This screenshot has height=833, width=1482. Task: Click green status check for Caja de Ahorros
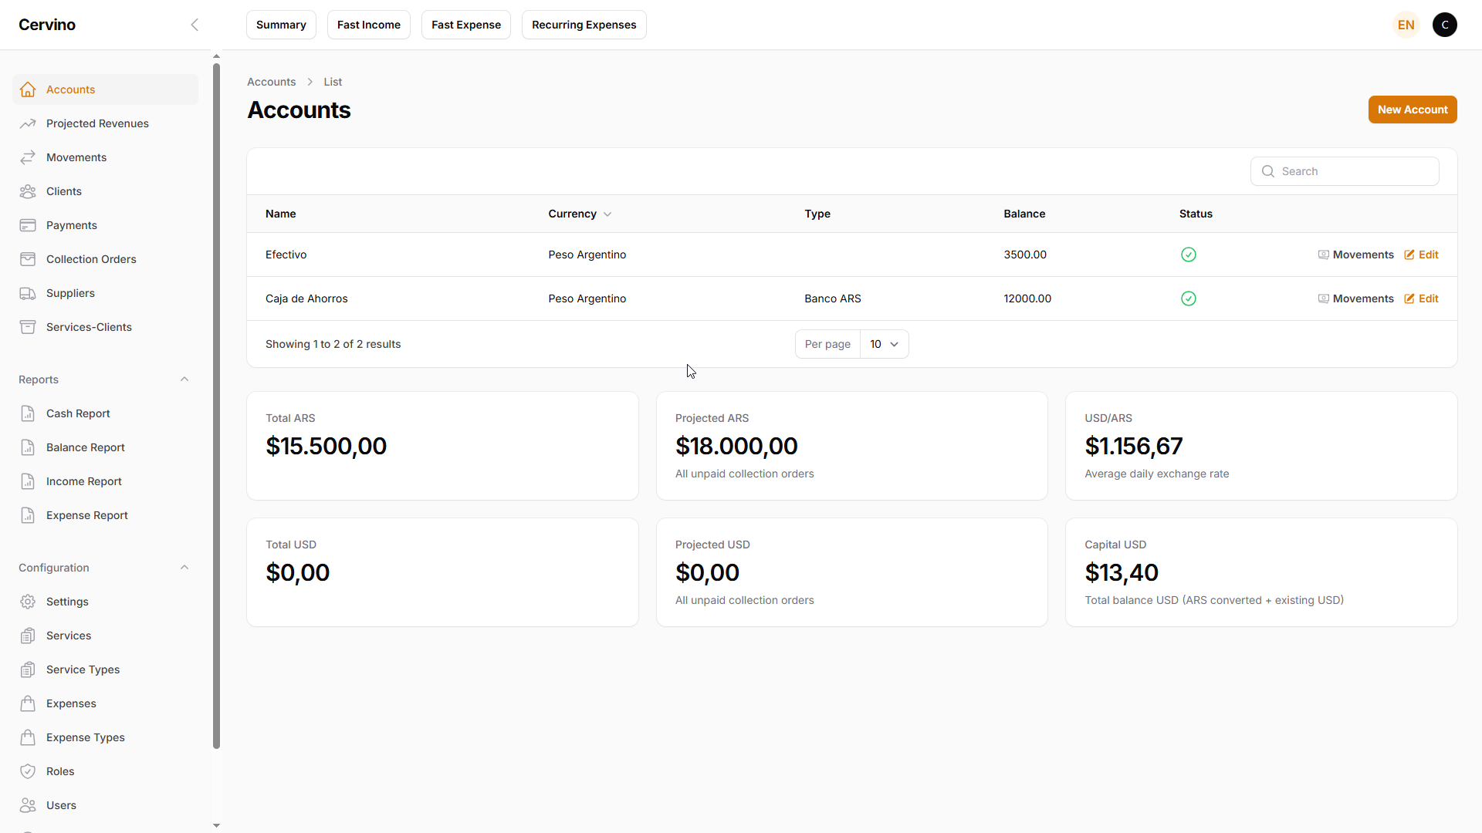coord(1189,298)
